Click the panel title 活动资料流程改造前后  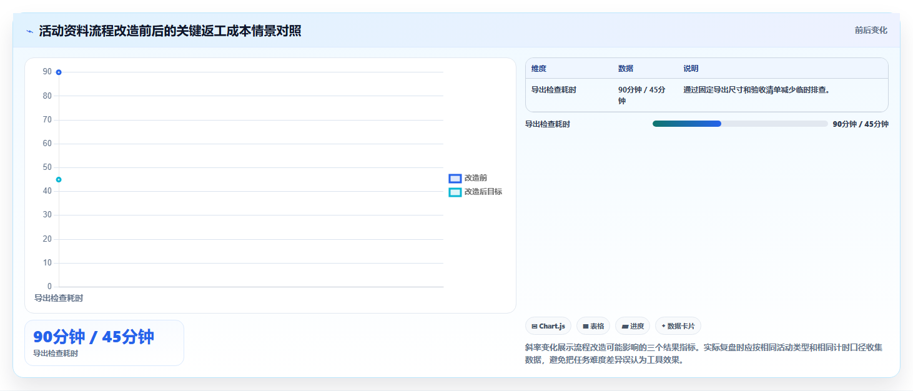(170, 31)
